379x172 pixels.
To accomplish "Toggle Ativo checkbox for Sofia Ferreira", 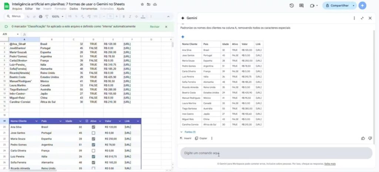I will [x=94, y=162].
